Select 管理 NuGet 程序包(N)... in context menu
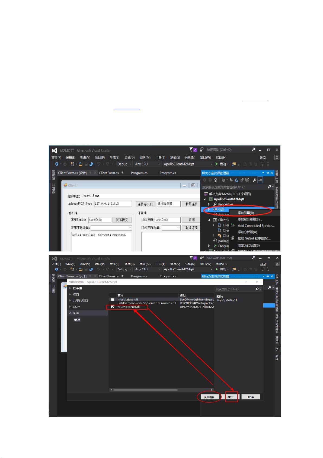 (254, 238)
